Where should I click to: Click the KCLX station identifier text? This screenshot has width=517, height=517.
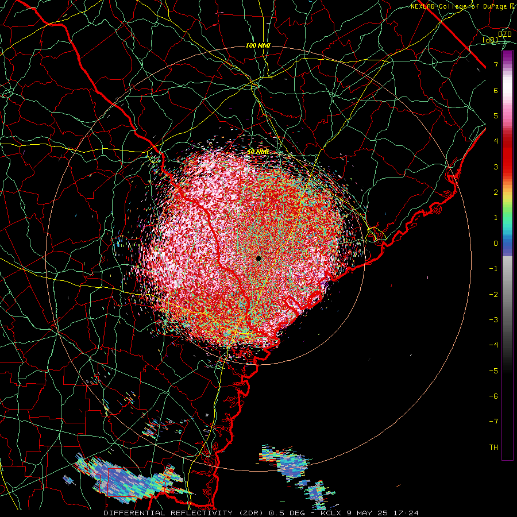click(x=331, y=513)
